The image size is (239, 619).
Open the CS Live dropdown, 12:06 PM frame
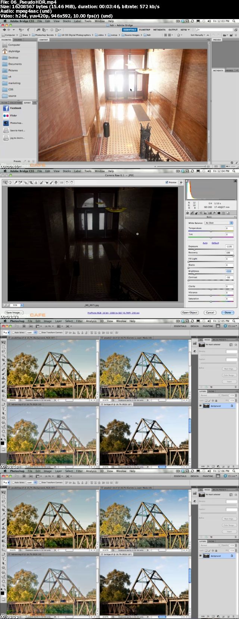coord(230,476)
